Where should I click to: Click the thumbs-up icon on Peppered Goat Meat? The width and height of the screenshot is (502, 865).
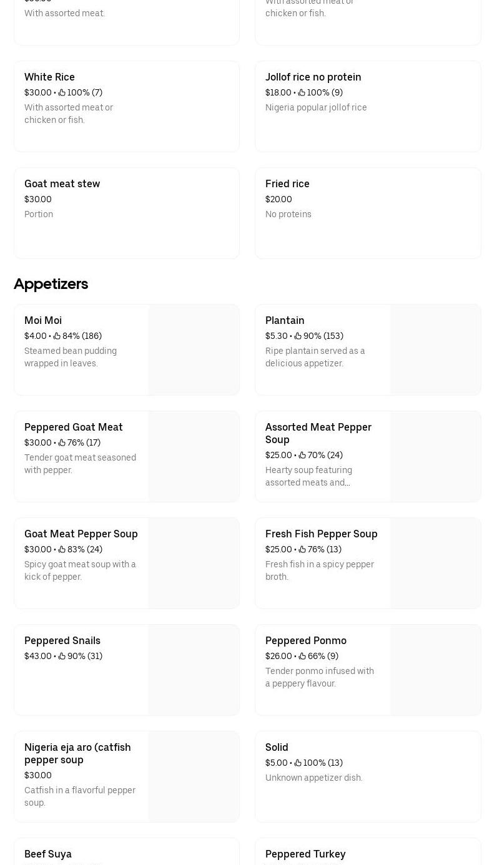(x=61, y=442)
